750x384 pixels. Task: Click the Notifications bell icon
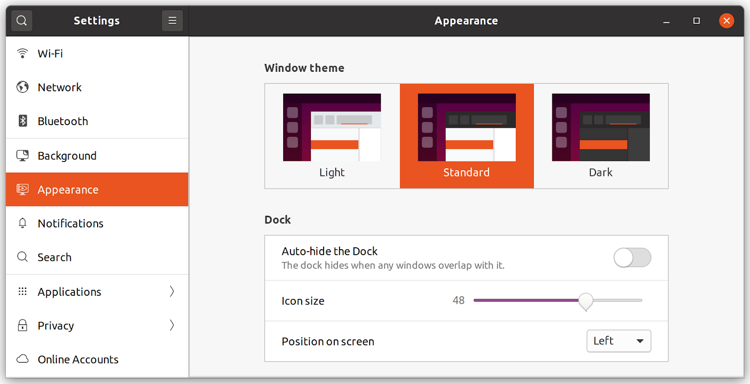click(x=22, y=223)
